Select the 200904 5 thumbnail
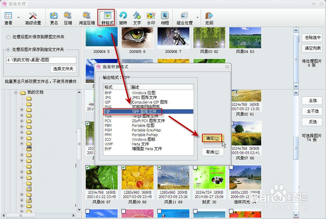Screen dimensions: 326x219 pyautogui.click(x=101, y=38)
